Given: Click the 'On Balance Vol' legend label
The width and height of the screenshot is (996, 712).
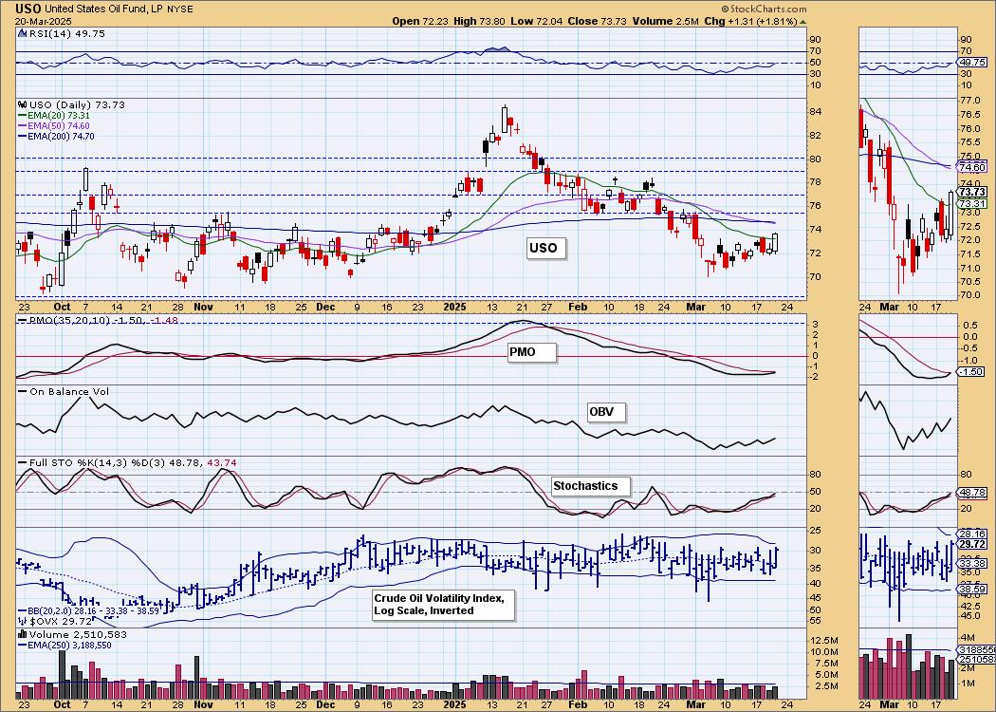Looking at the screenshot, I should click(x=69, y=391).
